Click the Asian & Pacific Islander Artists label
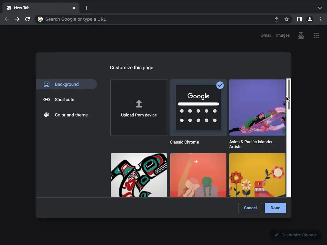 point(251,144)
